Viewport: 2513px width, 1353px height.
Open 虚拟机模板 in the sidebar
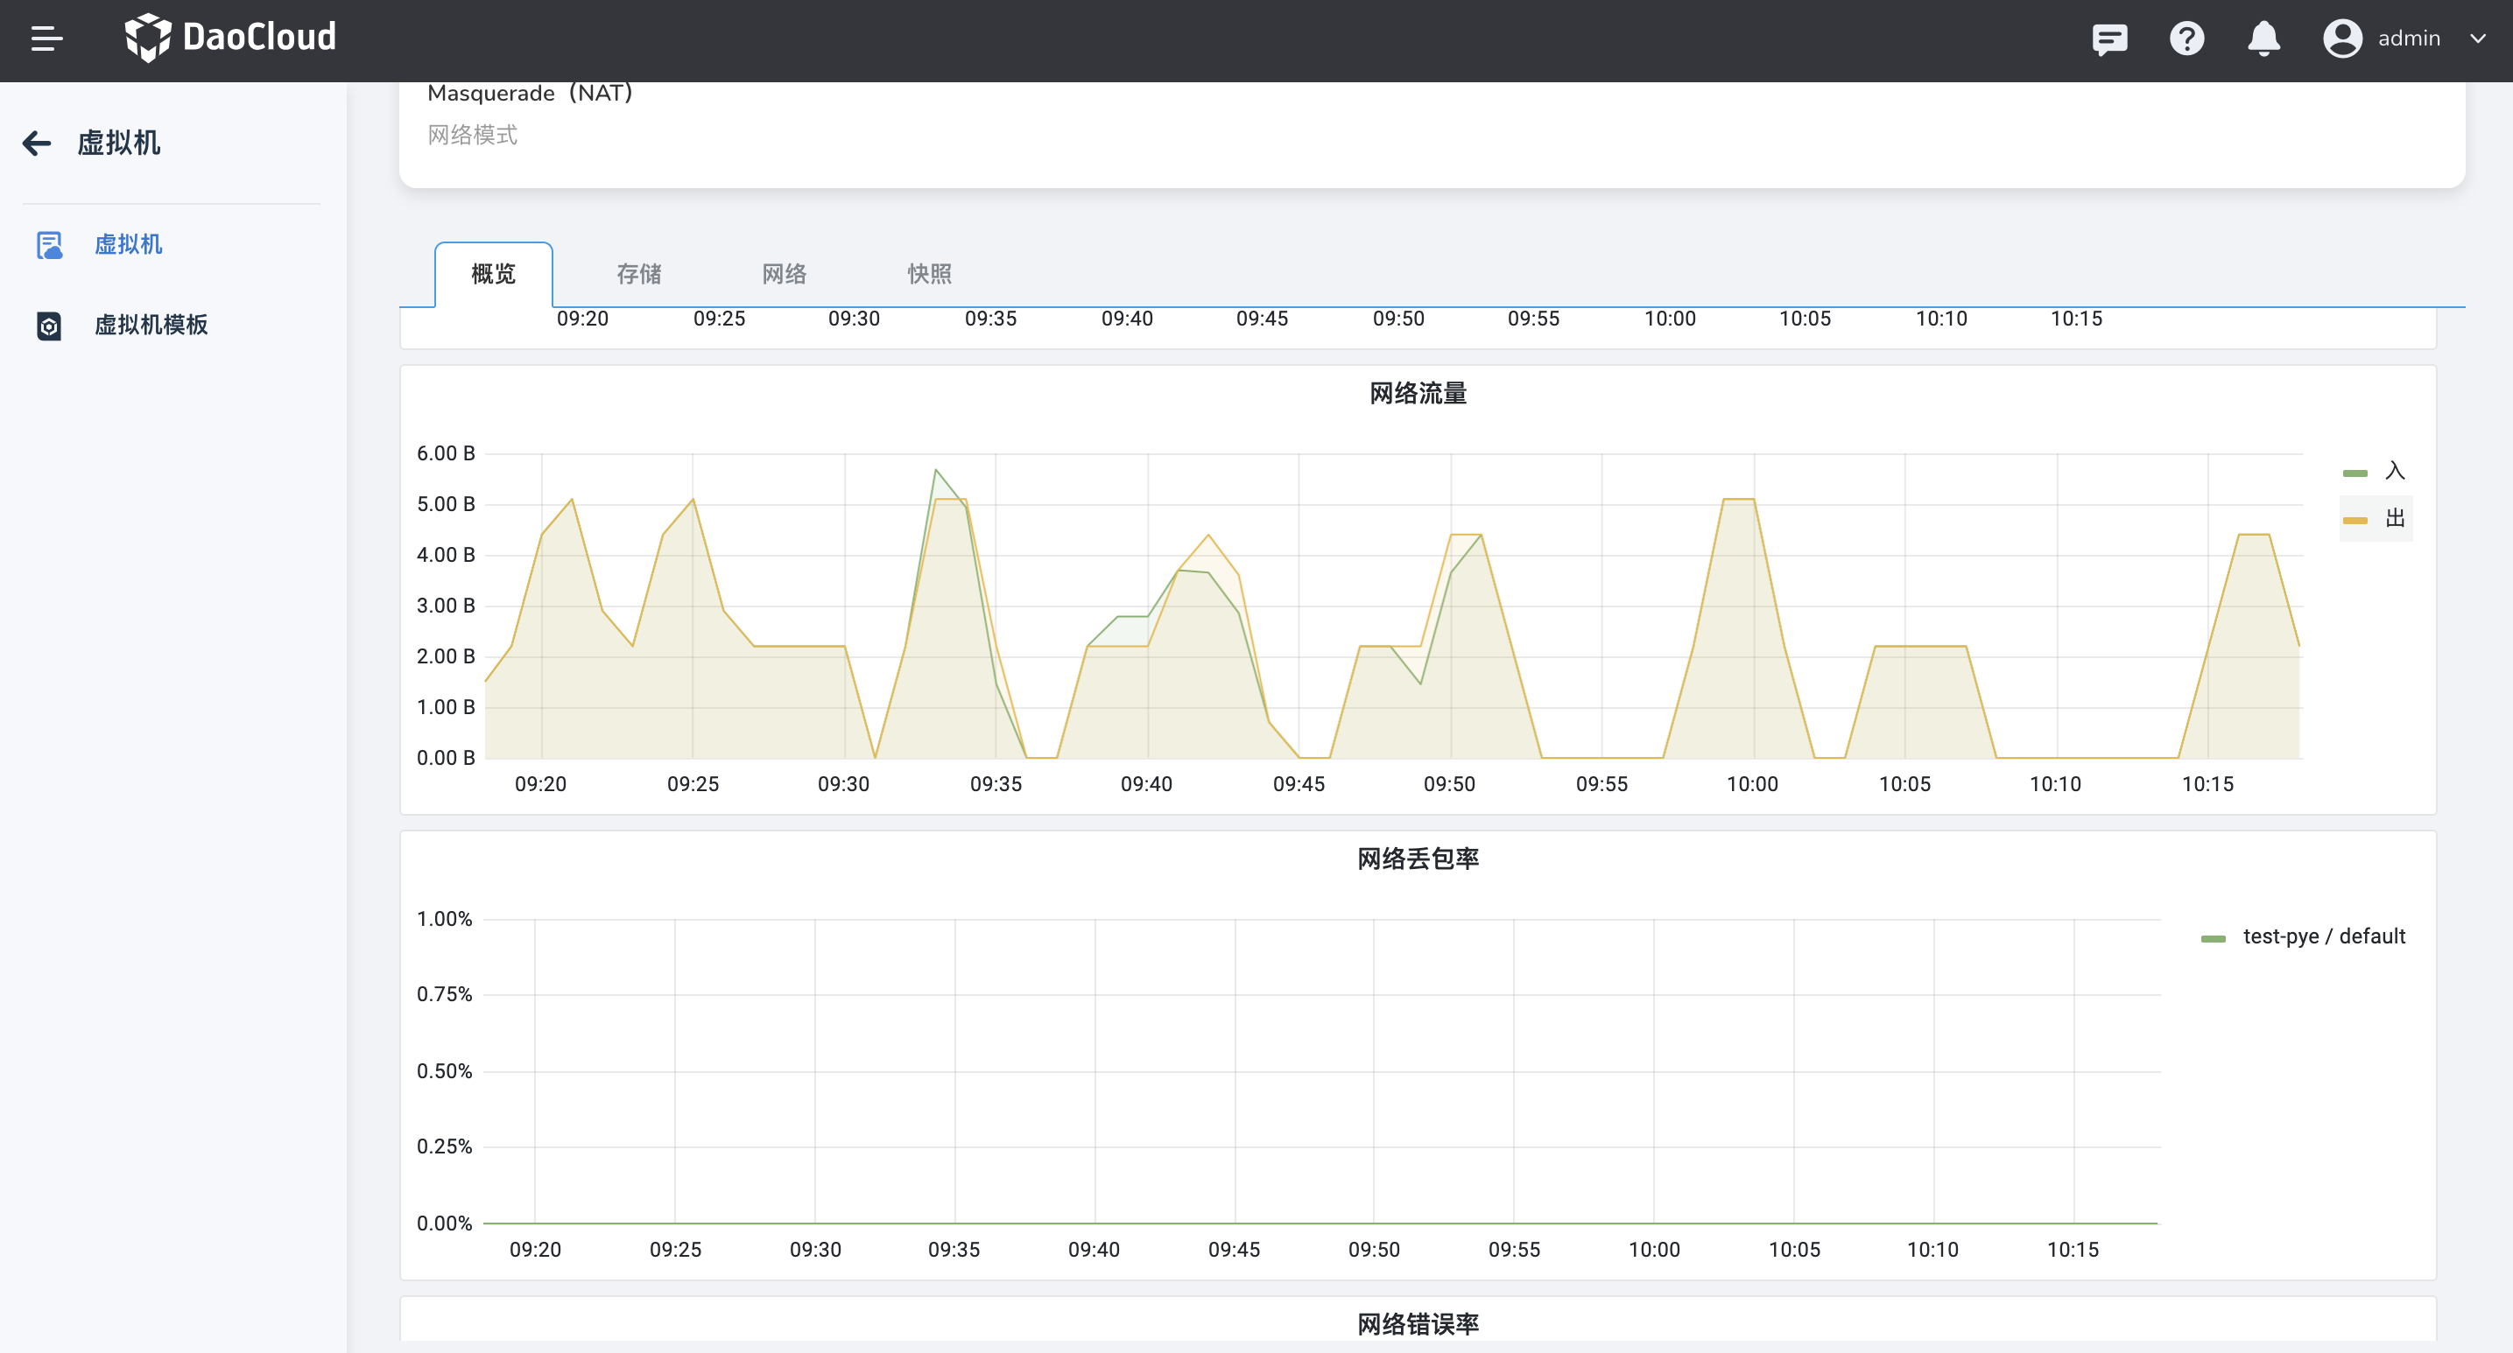[151, 326]
